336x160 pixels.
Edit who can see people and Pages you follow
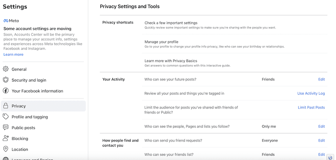(321, 126)
